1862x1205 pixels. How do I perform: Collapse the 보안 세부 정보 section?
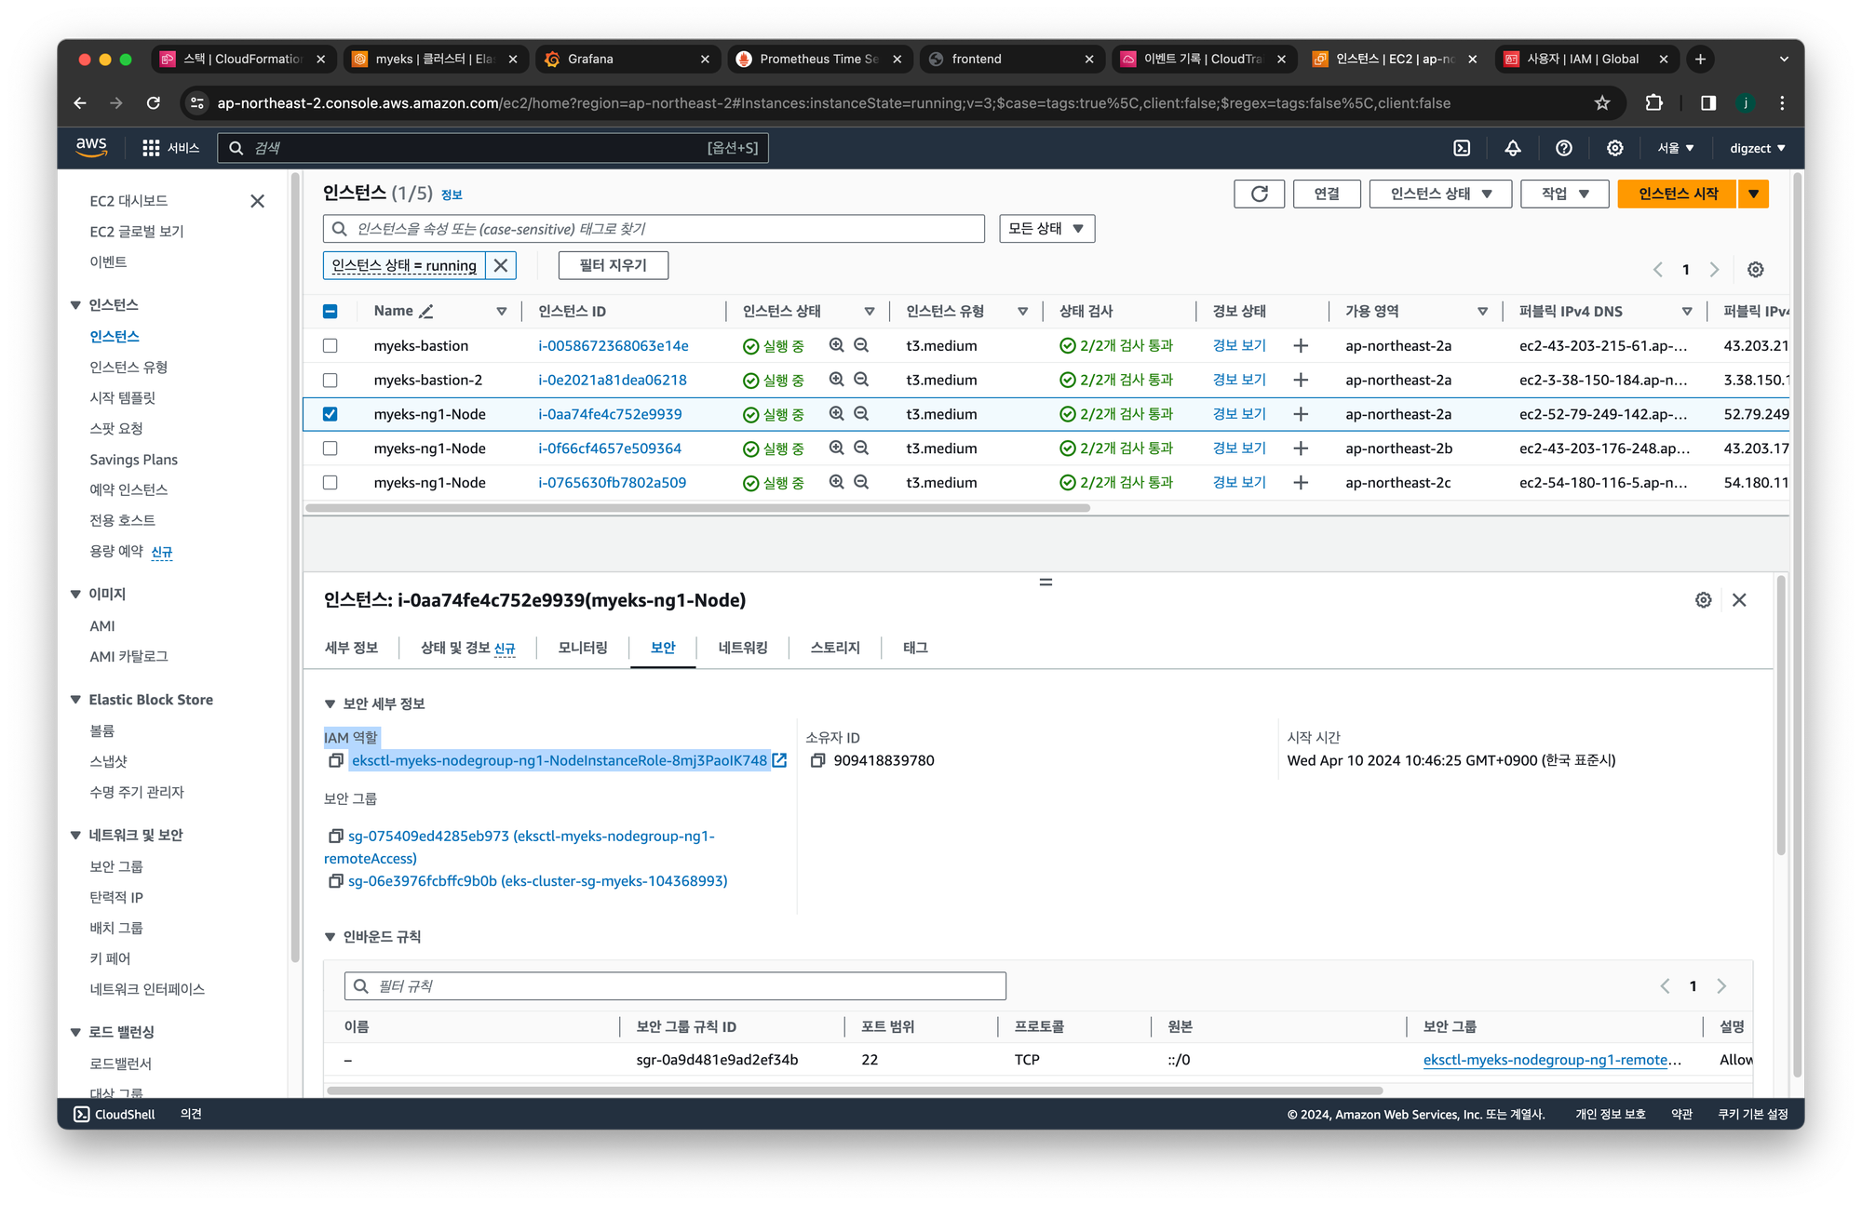[x=330, y=703]
